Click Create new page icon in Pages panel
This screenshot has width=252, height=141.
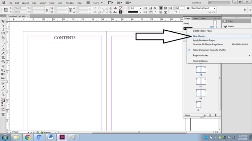point(210,115)
